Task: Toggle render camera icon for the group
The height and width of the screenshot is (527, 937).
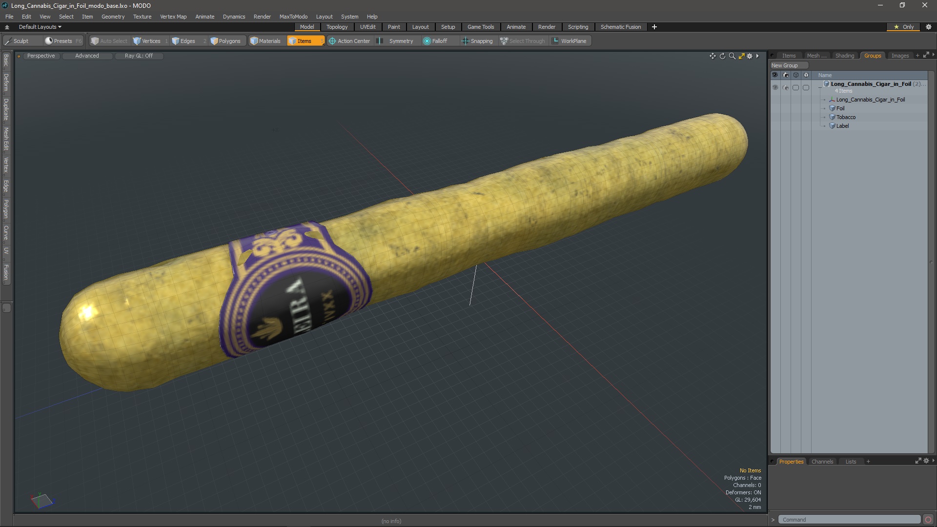Action: (x=785, y=88)
